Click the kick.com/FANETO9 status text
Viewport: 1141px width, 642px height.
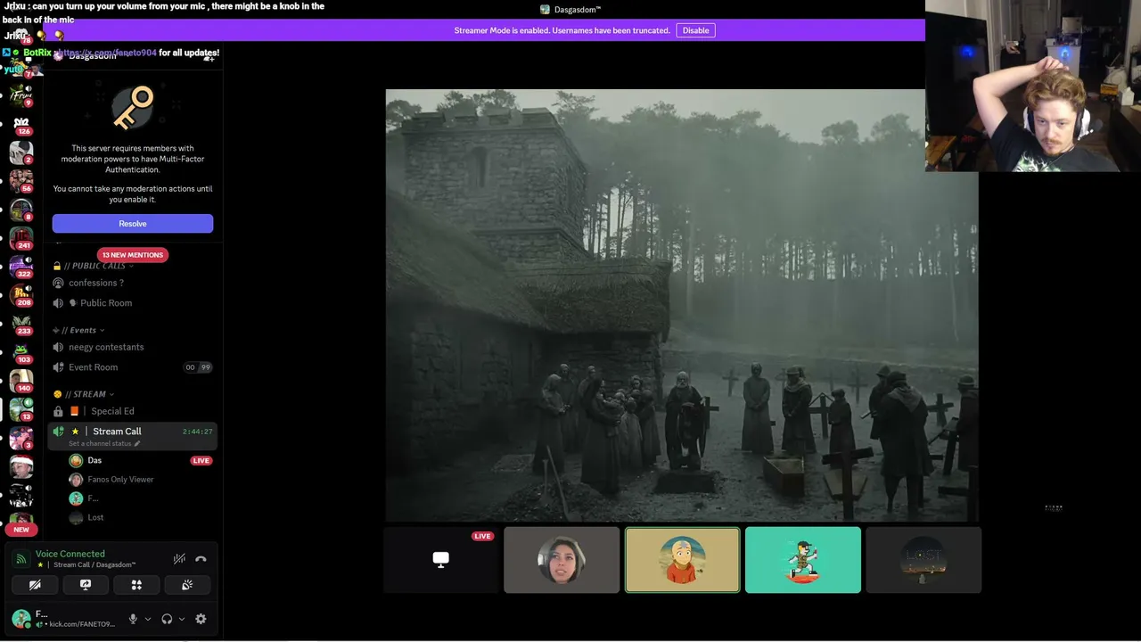click(80, 624)
